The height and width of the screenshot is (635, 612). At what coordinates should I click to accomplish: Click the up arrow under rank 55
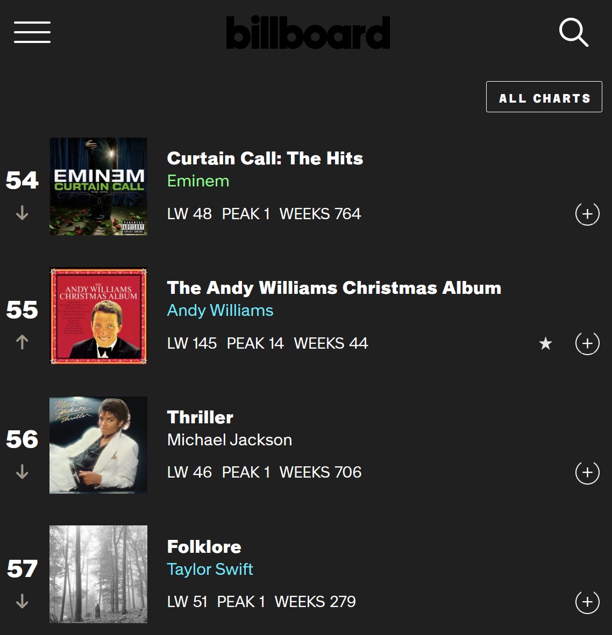click(22, 342)
